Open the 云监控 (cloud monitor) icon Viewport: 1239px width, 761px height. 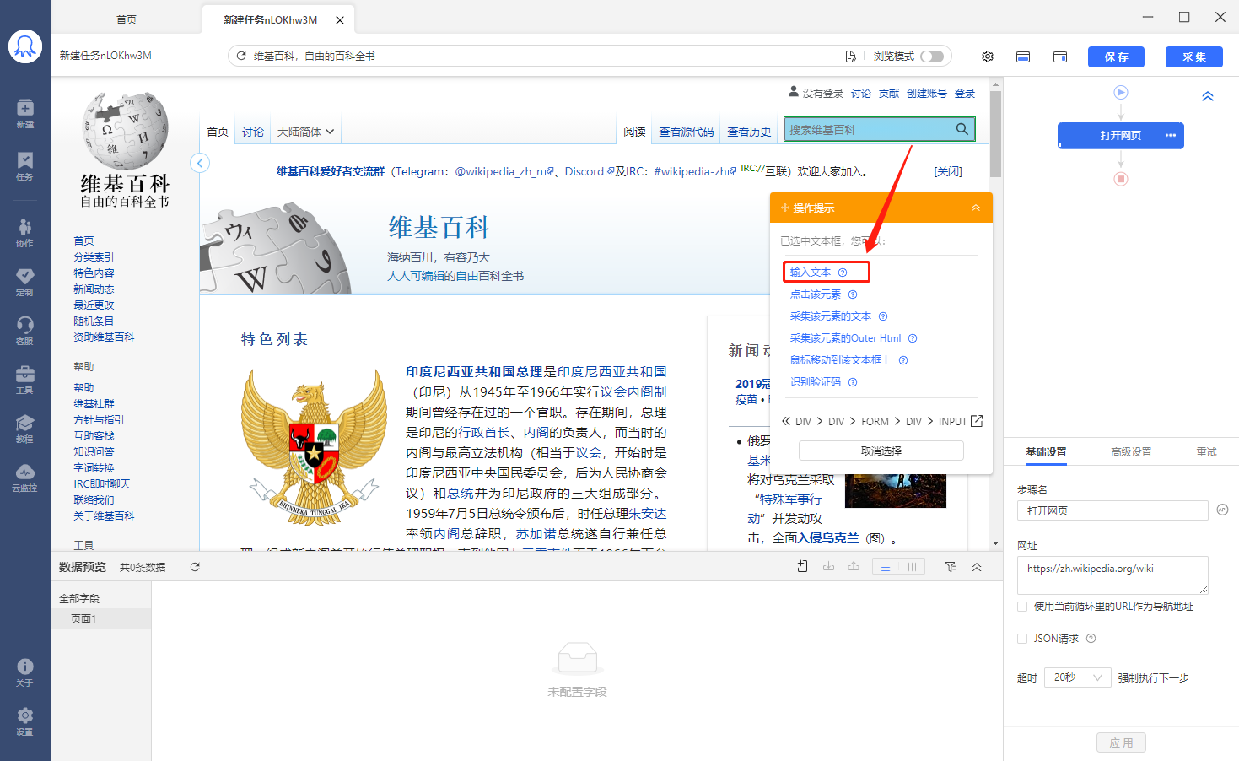click(x=25, y=478)
